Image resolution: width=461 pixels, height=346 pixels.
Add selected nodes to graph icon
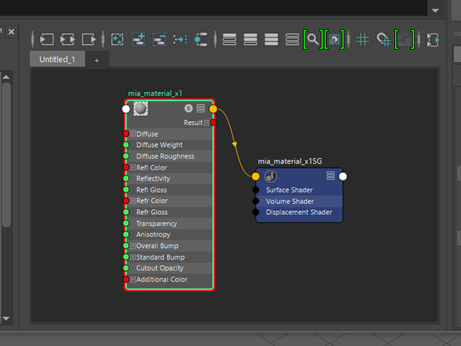tap(138, 40)
